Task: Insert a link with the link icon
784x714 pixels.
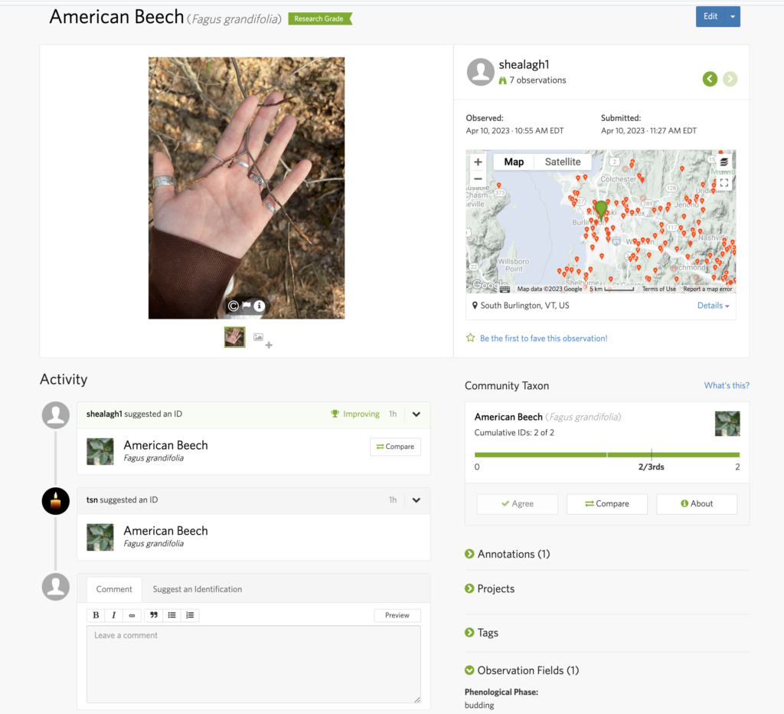Action: click(132, 615)
